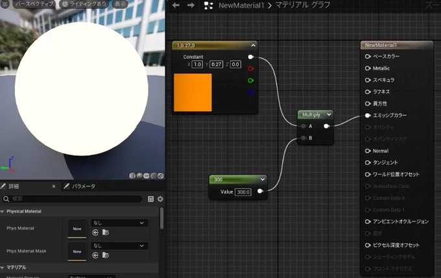Open the パースペクティブ view dropdown
Screen dimensions: 441x278
point(34,4)
